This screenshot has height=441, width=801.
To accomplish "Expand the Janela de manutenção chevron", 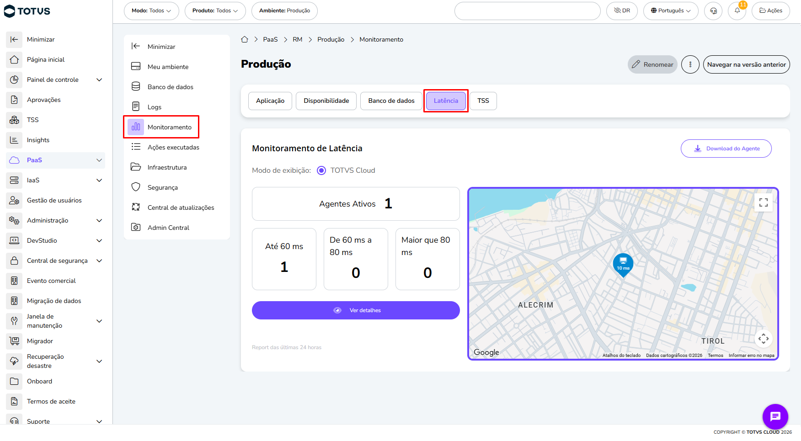I will [x=99, y=321].
